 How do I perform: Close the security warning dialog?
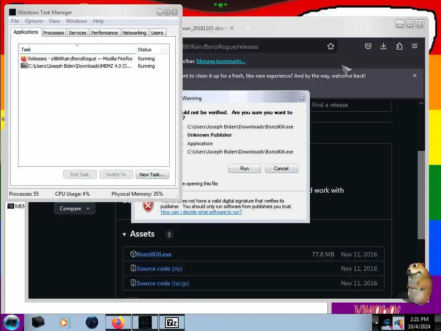(x=302, y=98)
